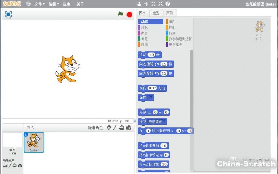
Task: Expand the direction dropdown in 面向 90 block
Action: click(x=155, y=88)
